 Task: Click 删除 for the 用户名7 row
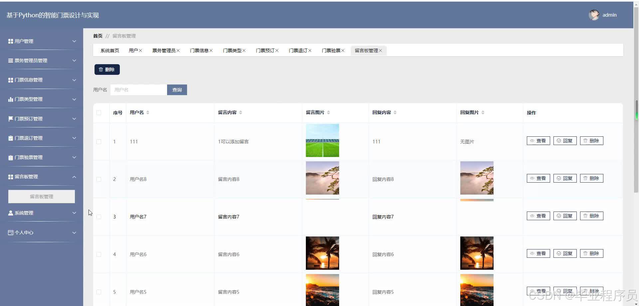[591, 216]
